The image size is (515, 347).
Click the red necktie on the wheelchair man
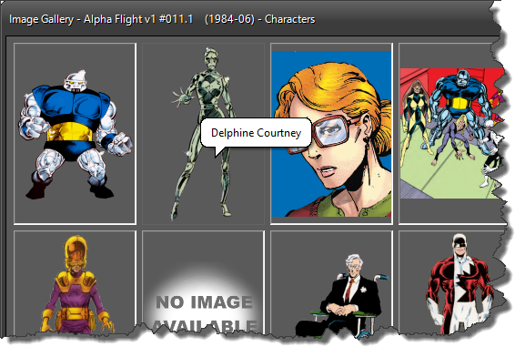349,291
